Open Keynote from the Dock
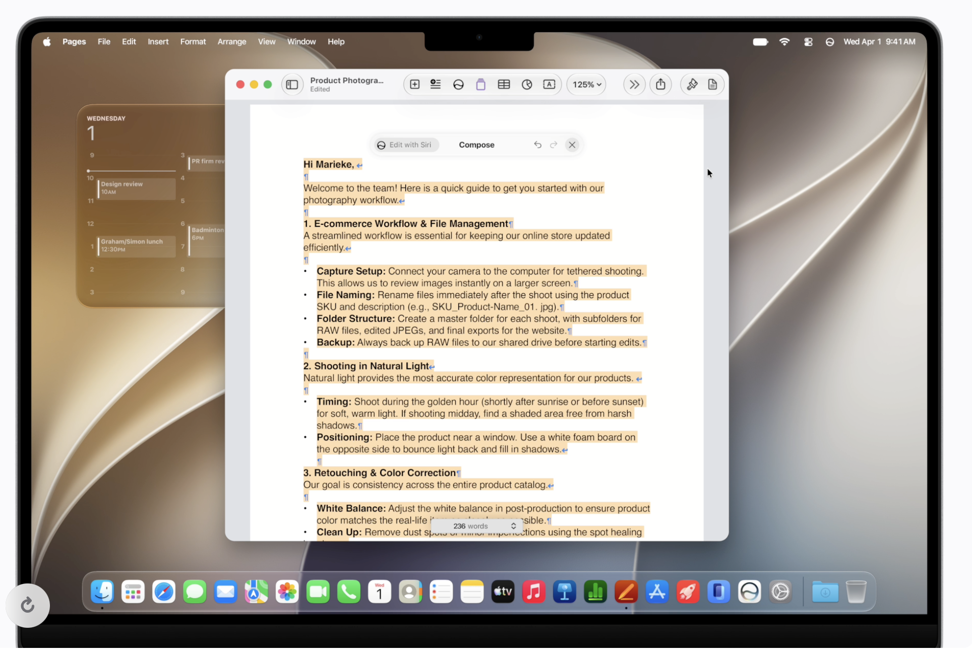The width and height of the screenshot is (972, 657). click(565, 592)
